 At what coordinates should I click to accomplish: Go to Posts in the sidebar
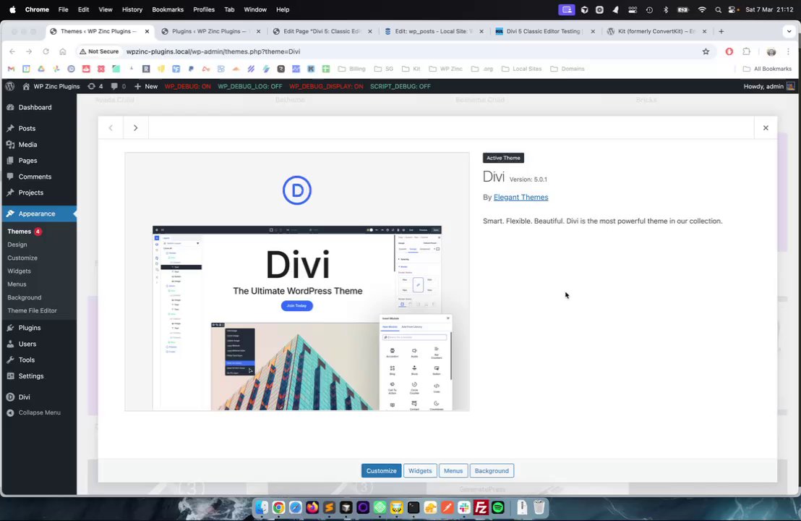click(x=38, y=128)
